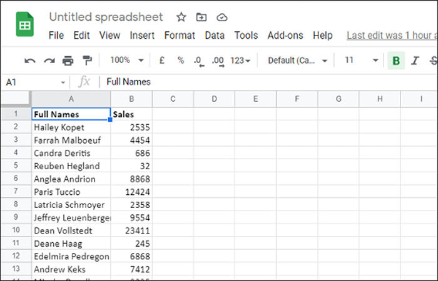Open the Edit menu
The image size is (438, 281).
[x=81, y=36]
